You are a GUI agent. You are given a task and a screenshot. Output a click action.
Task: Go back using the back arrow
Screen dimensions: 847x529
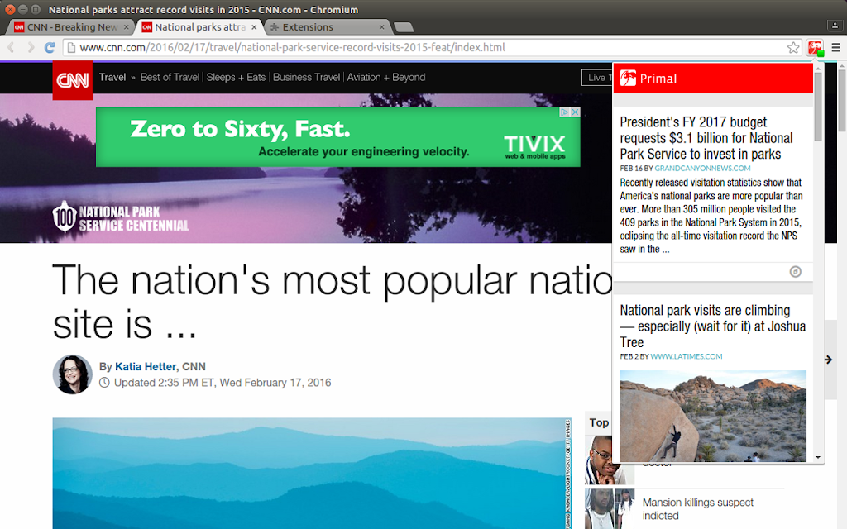tap(12, 47)
